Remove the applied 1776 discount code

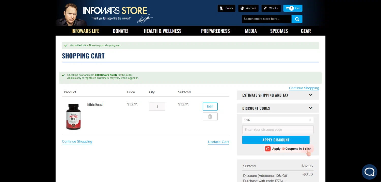click(310, 120)
